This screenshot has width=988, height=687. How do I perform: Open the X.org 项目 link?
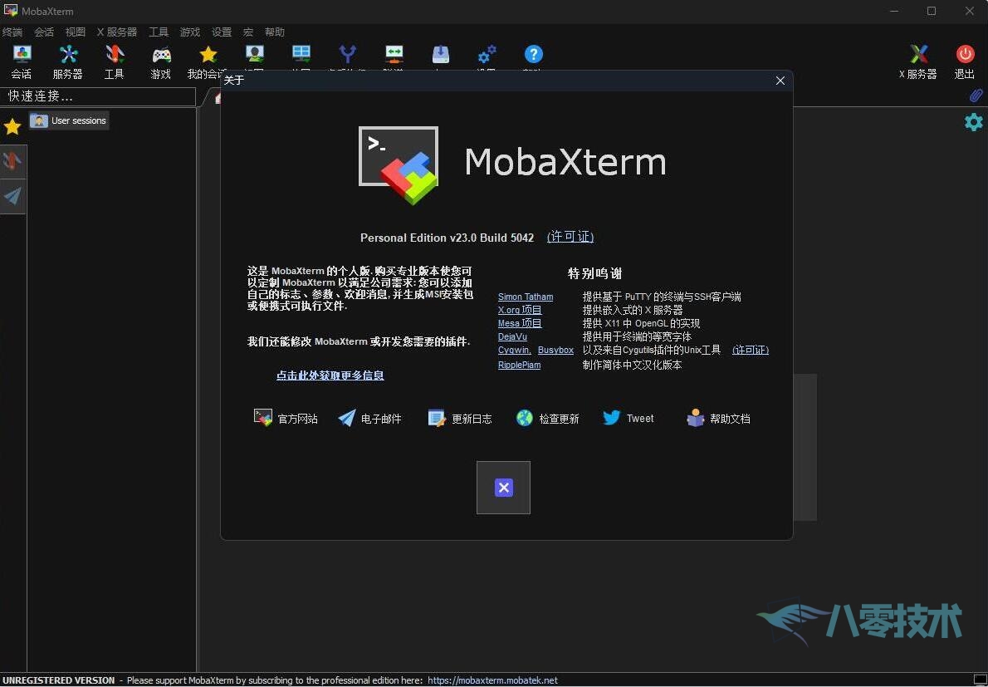[520, 310]
